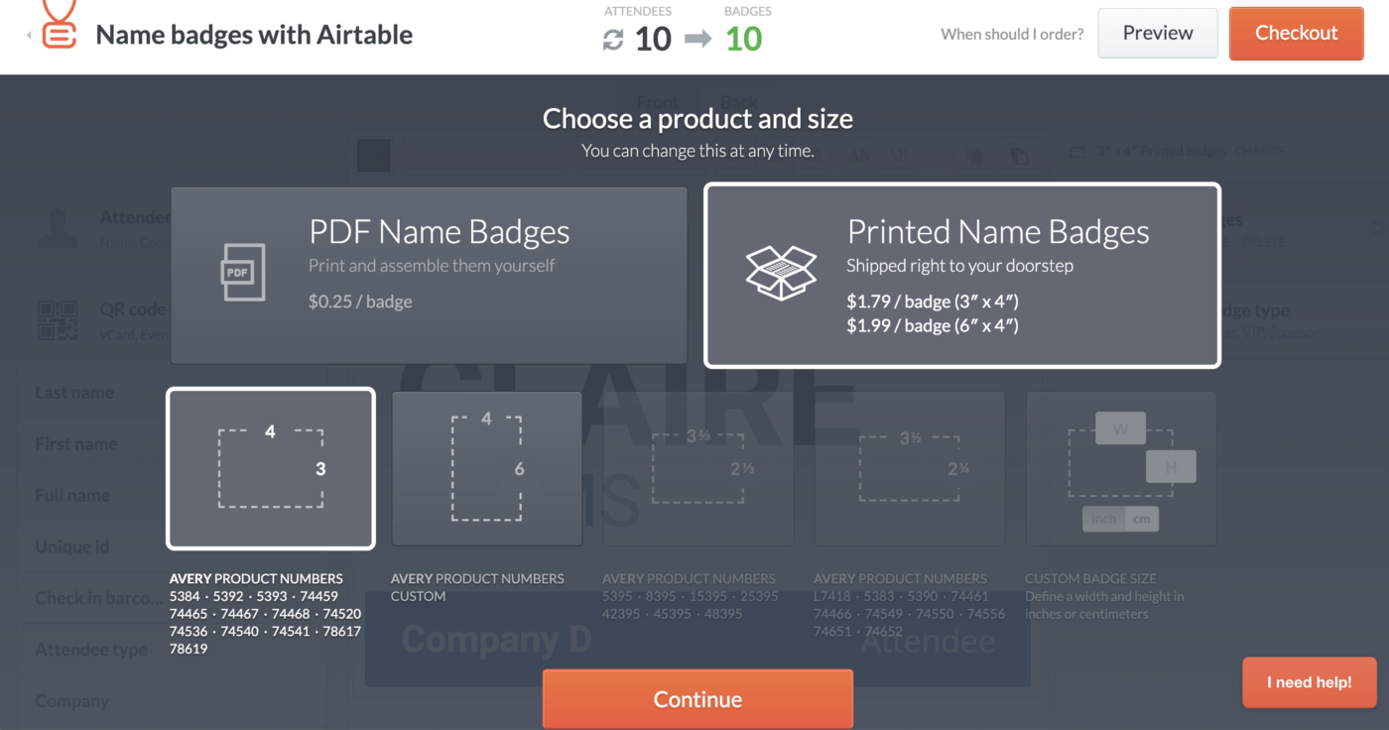Image resolution: width=1389 pixels, height=730 pixels.
Task: Click the attendee person silhouette icon
Action: tap(58, 227)
